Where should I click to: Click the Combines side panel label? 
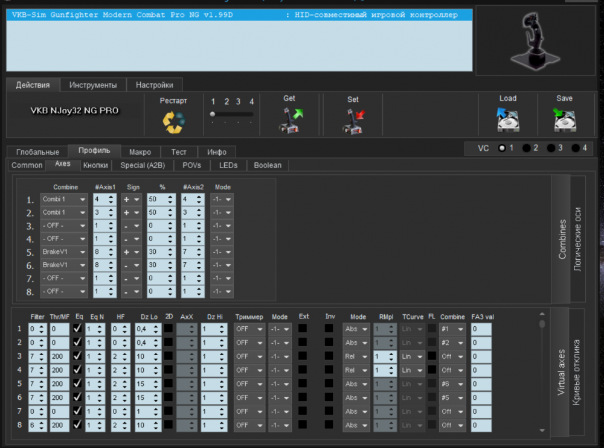[562, 239]
